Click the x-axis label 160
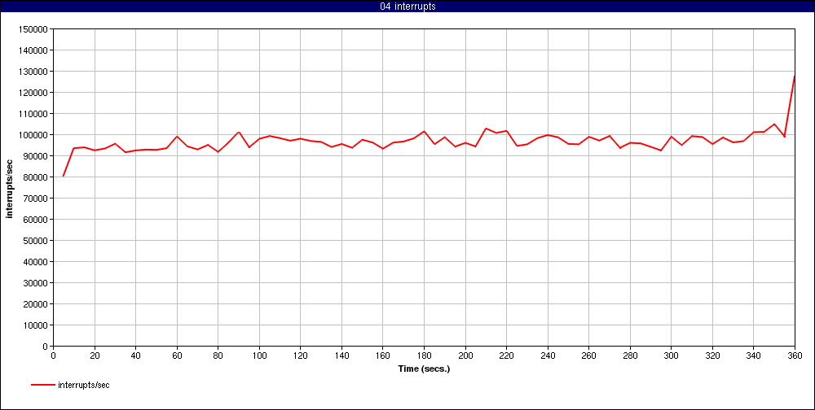Screen dimensions: 815x410 click(382, 355)
